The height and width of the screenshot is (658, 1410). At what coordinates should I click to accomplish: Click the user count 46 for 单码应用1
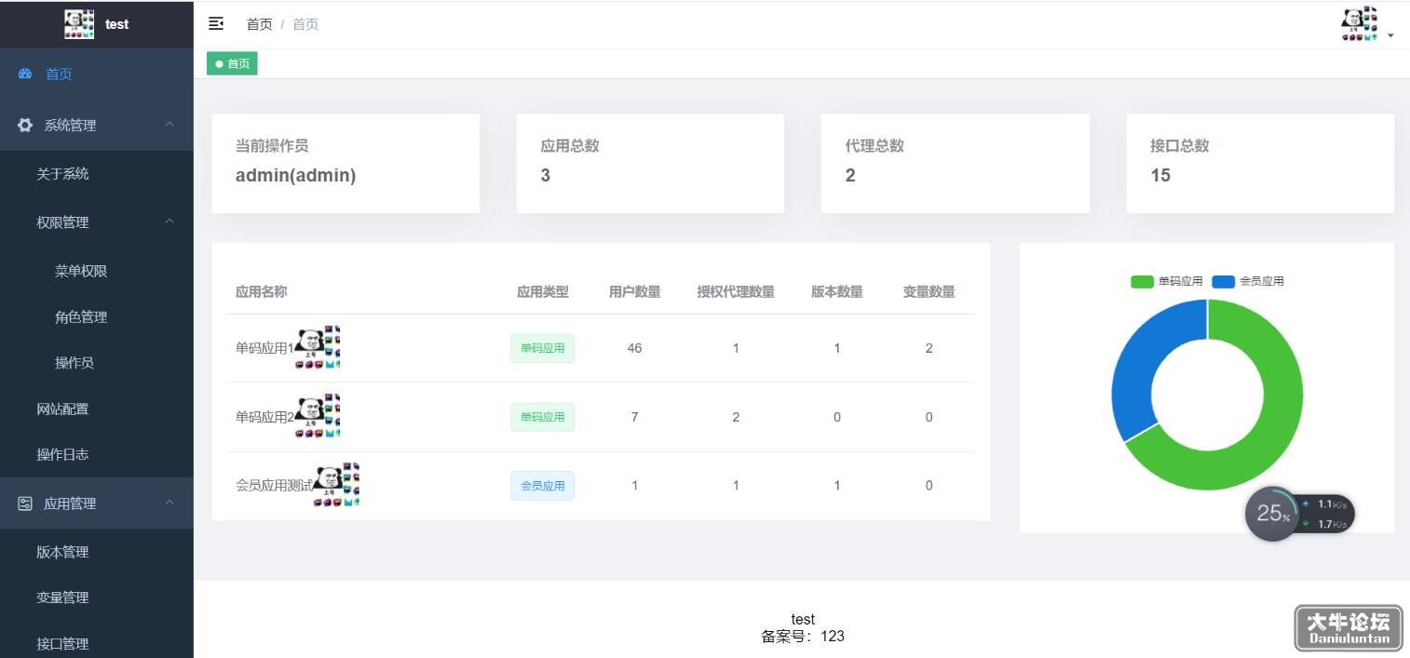(634, 348)
